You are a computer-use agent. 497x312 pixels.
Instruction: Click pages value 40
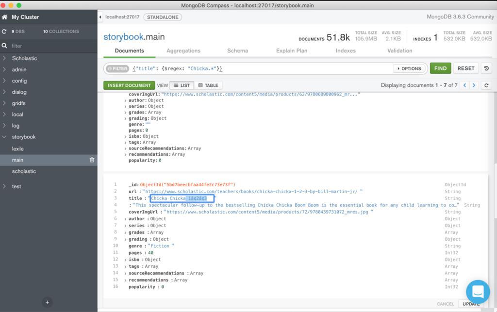(x=150, y=253)
